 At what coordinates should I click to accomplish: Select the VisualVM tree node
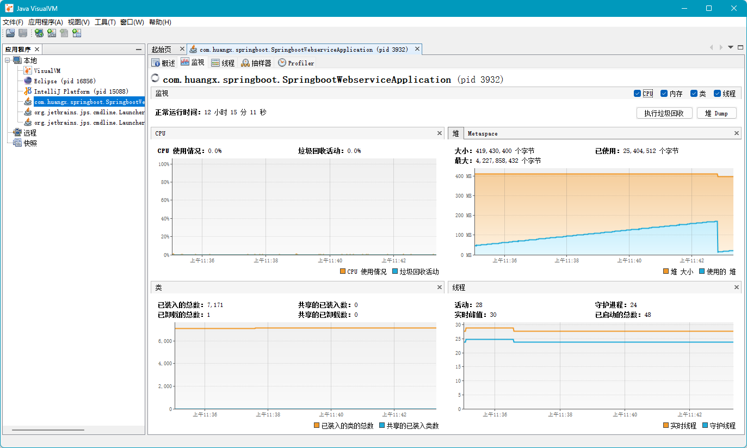[47, 71]
